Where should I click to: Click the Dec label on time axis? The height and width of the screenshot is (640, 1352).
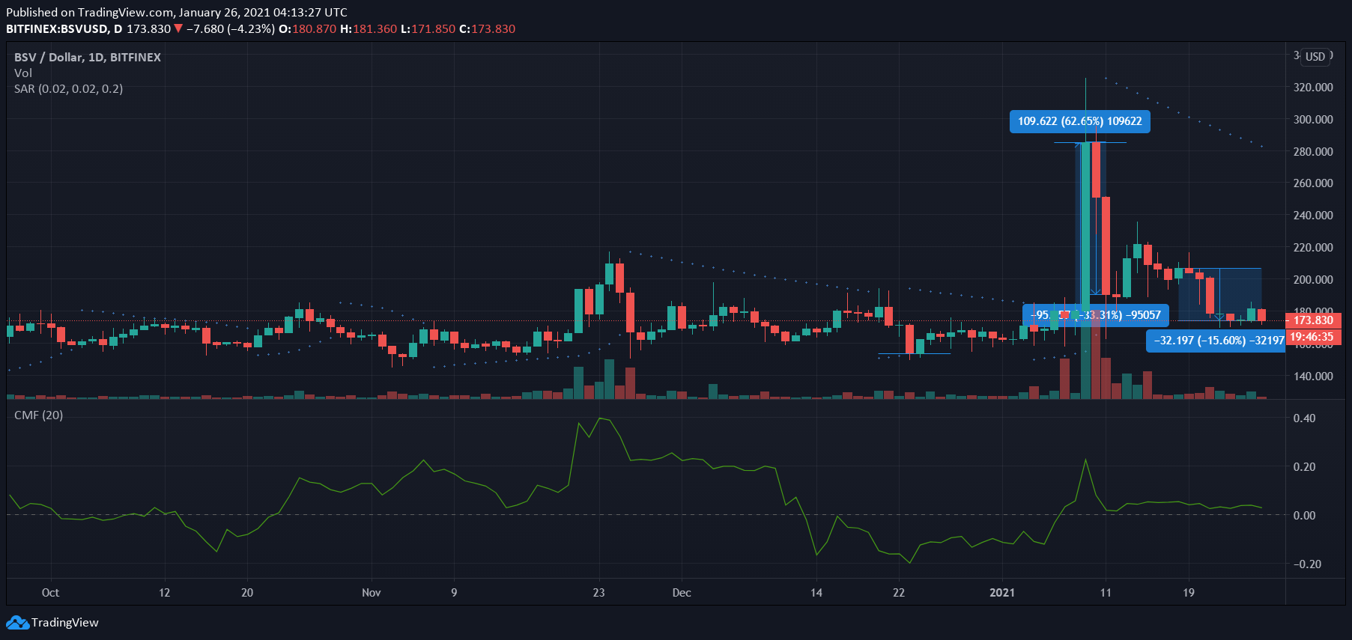point(682,592)
